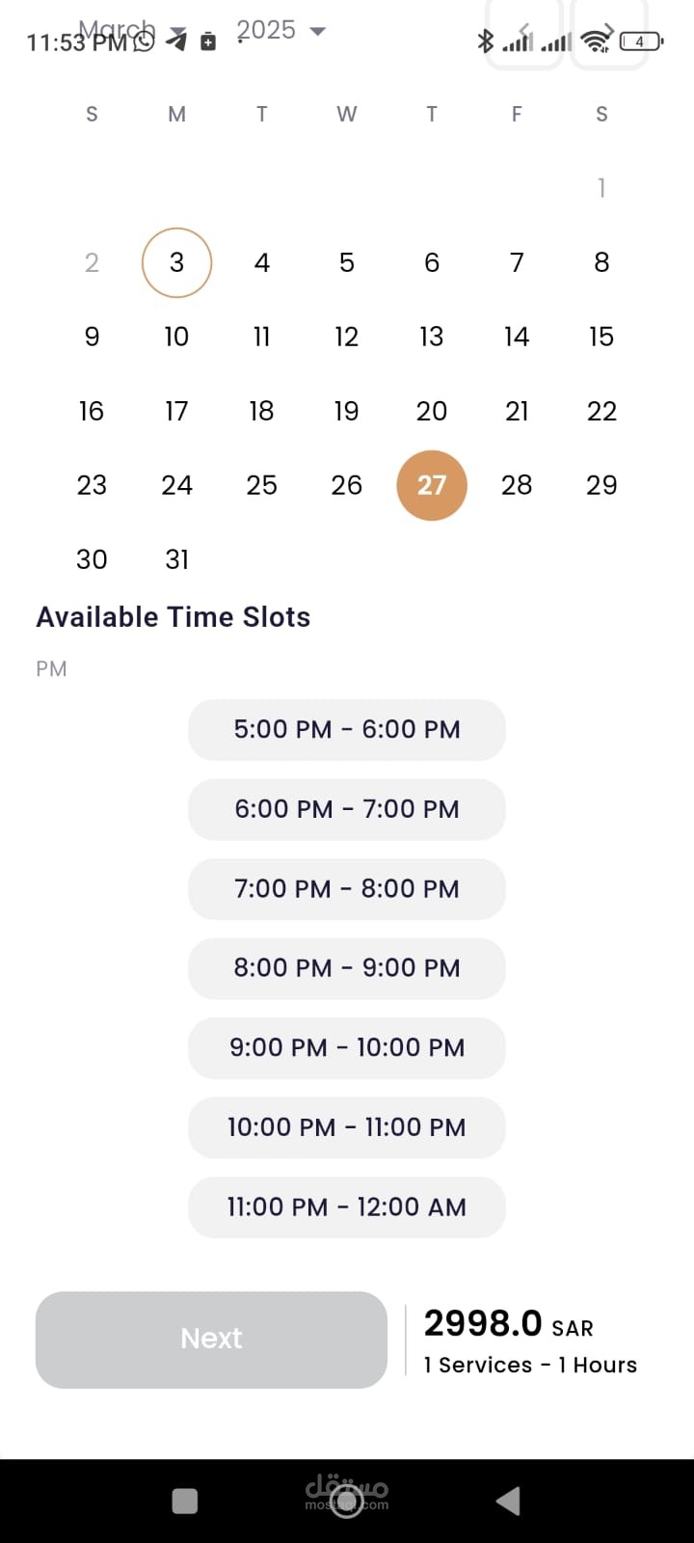Pick the 6:00 PM - 7:00 PM slot
The width and height of the screenshot is (694, 1543).
click(x=347, y=808)
